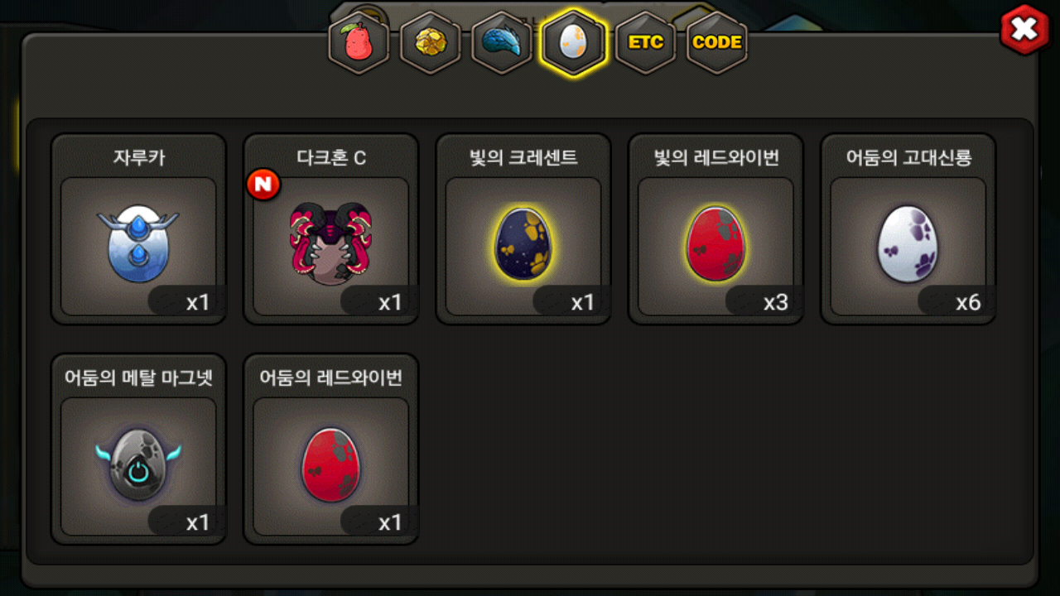Screen dimensions: 1060x596
Task: Select the 어둠의 레드와이번 red egg
Action: coord(330,464)
